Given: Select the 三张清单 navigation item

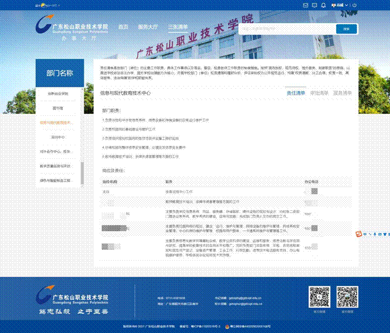Looking at the screenshot, I should tap(178, 27).
